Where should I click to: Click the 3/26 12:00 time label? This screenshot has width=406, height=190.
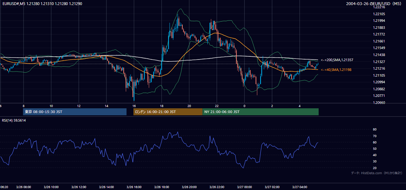[79, 187]
